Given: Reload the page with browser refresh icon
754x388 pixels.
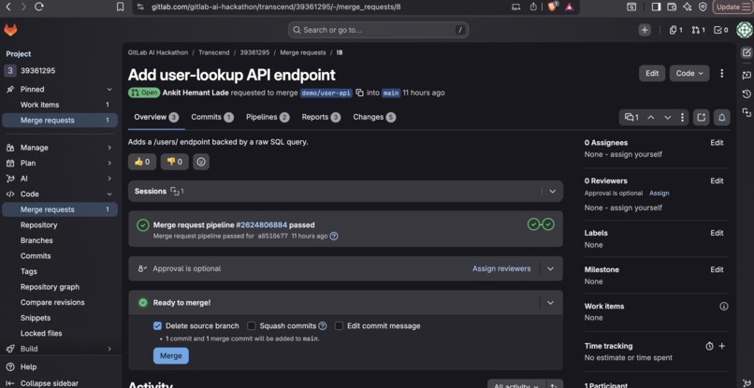Looking at the screenshot, I should coord(39,7).
